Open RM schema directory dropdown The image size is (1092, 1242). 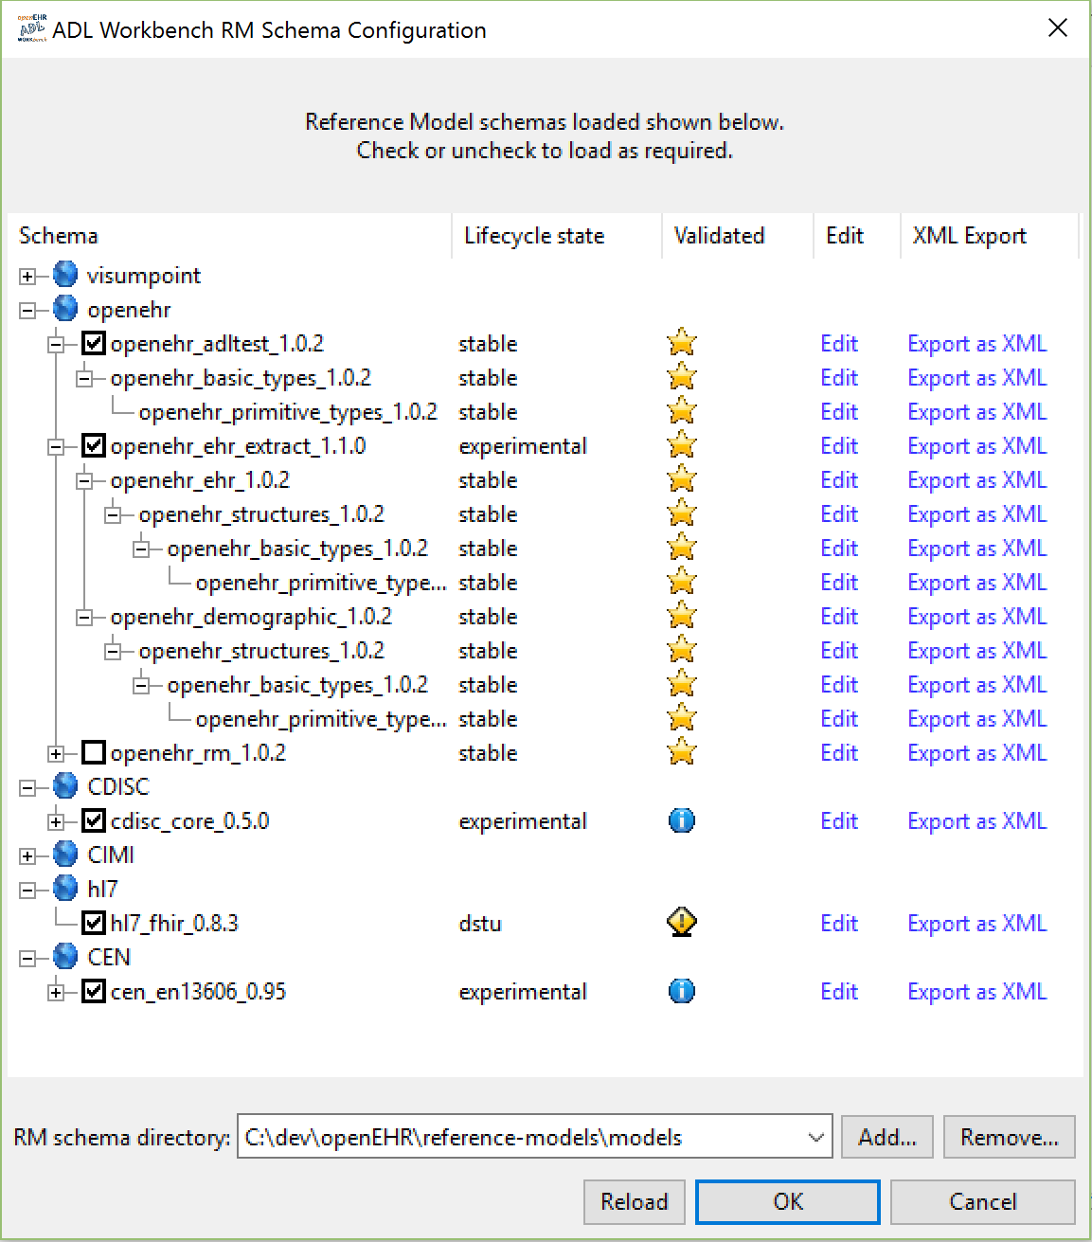(815, 1137)
